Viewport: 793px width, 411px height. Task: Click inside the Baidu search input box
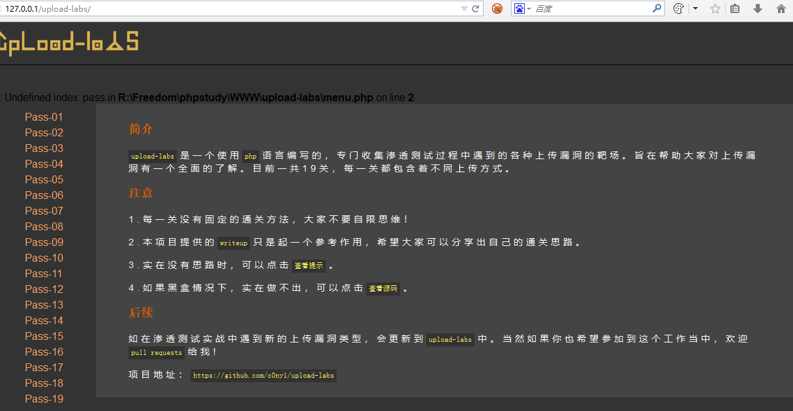click(587, 8)
